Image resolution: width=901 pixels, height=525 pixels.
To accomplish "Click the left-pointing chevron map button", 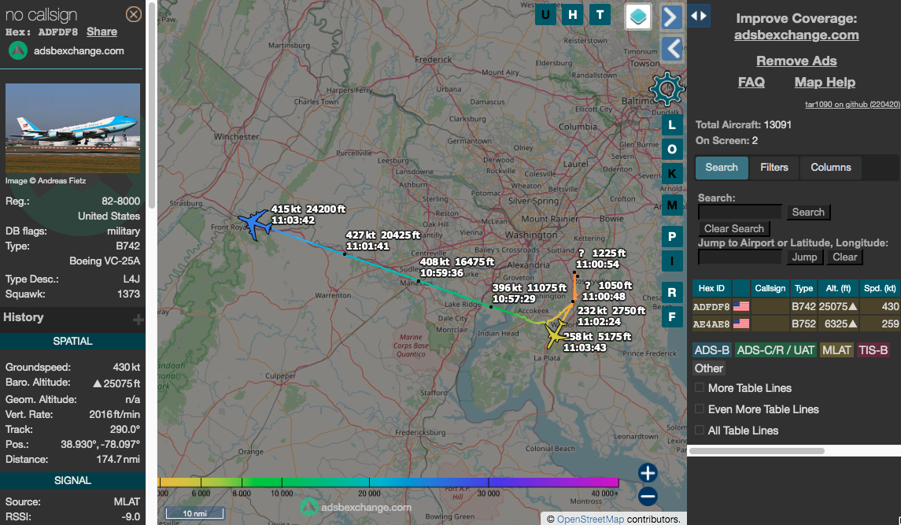I will 672,48.
